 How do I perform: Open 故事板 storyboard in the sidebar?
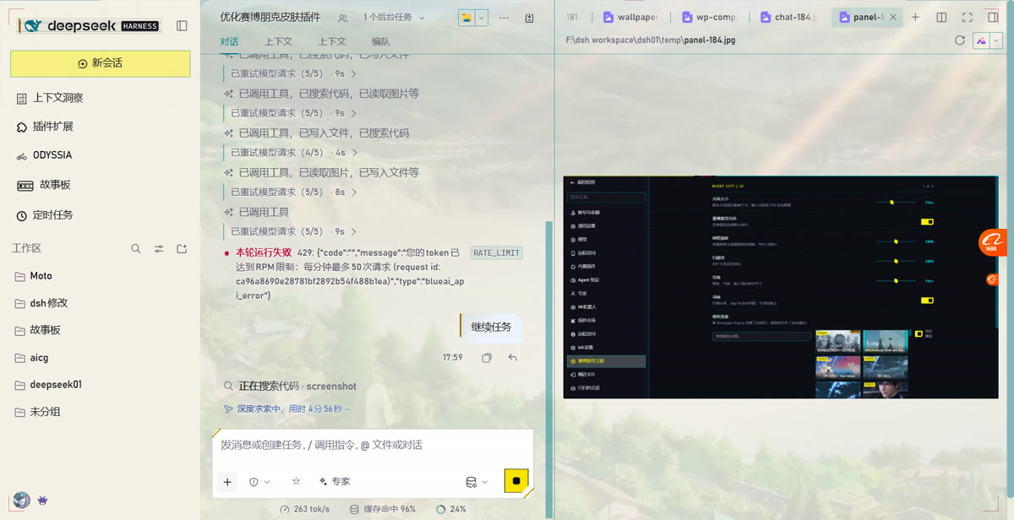click(x=44, y=185)
